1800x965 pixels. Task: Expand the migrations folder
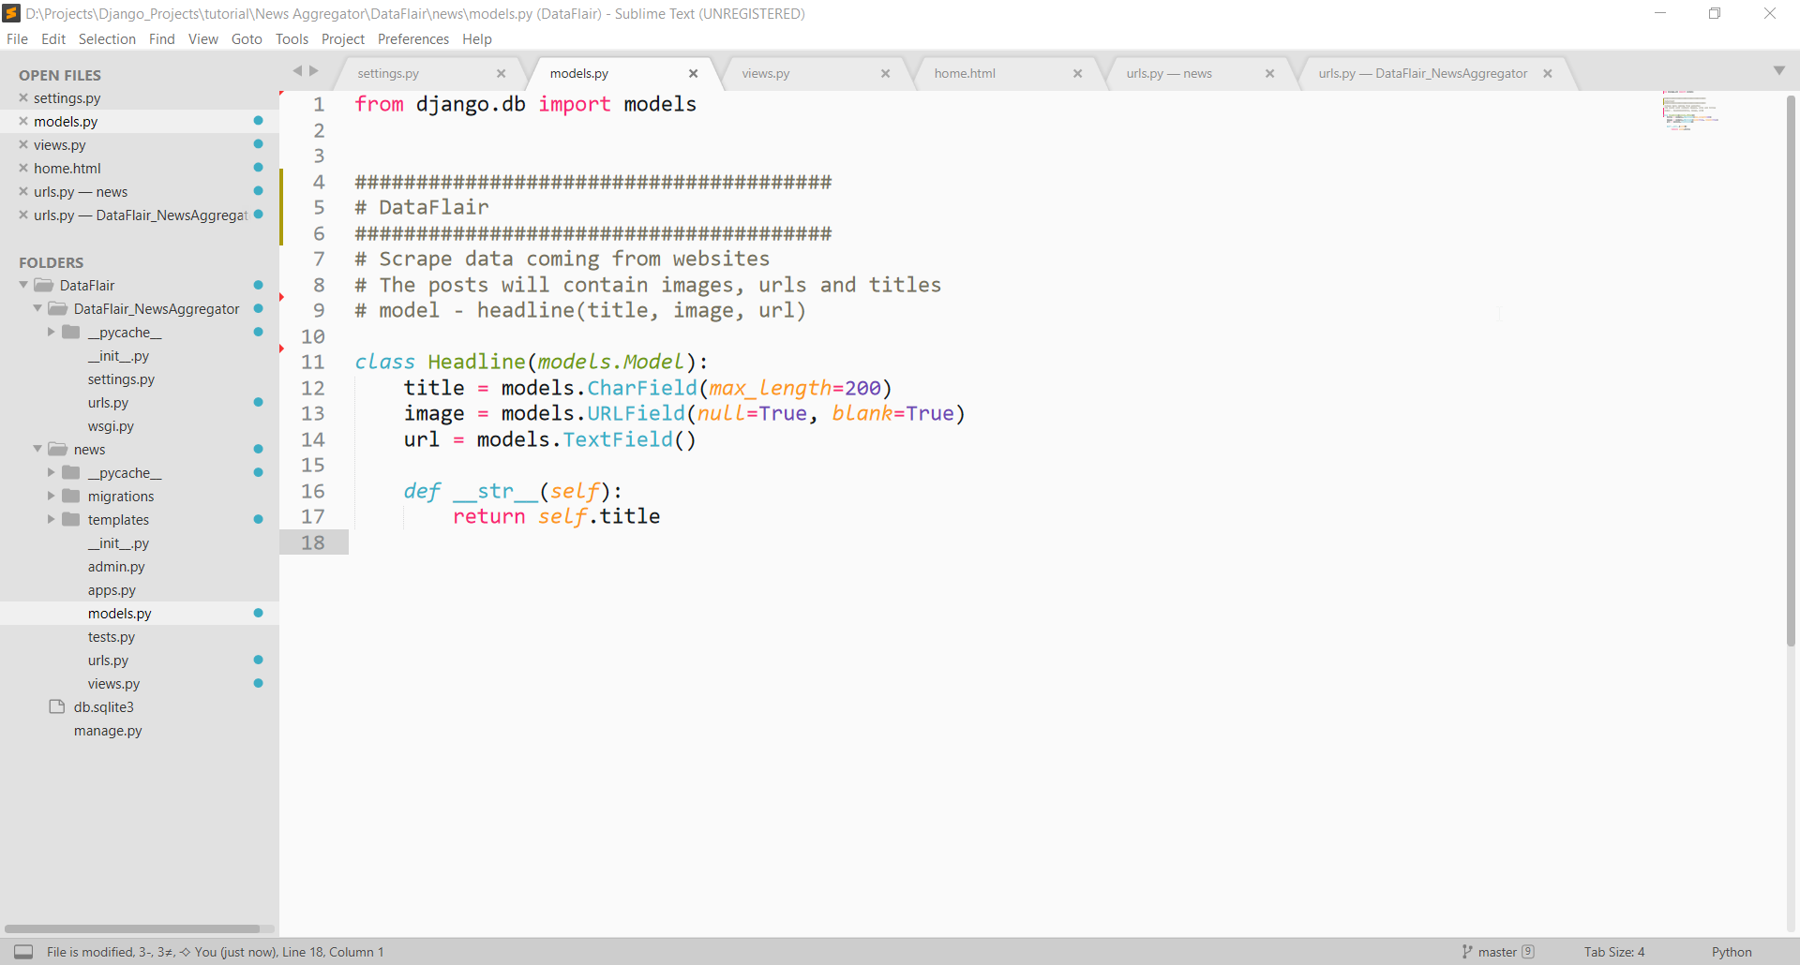[52, 497]
